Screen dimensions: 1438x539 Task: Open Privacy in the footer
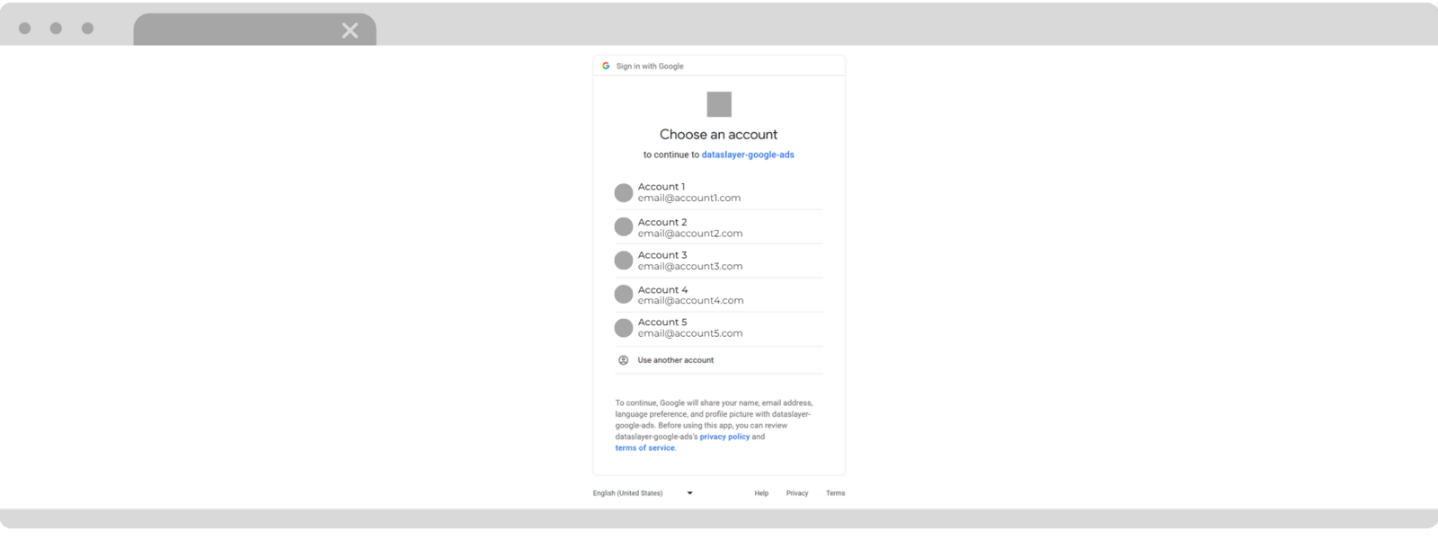pyautogui.click(x=797, y=493)
